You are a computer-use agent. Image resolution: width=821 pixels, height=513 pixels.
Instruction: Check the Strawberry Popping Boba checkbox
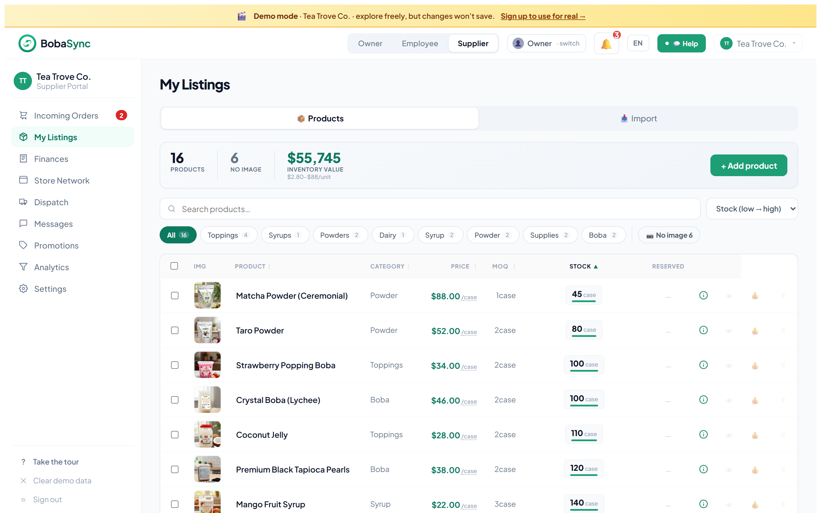pos(175,365)
